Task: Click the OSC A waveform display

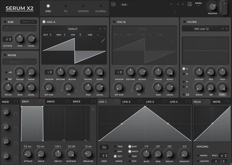Action: coord(74,51)
